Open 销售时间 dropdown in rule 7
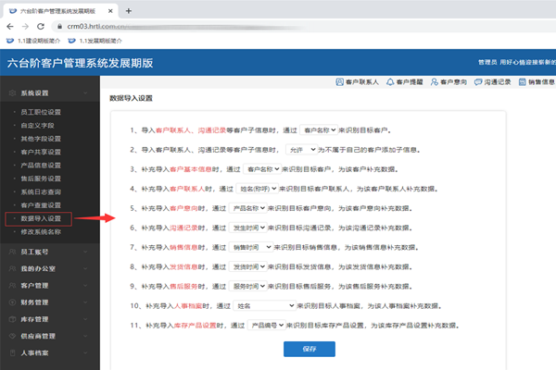This screenshot has height=370, width=556. click(251, 247)
